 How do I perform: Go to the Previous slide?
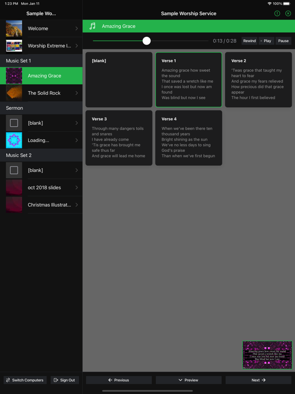(x=119, y=380)
